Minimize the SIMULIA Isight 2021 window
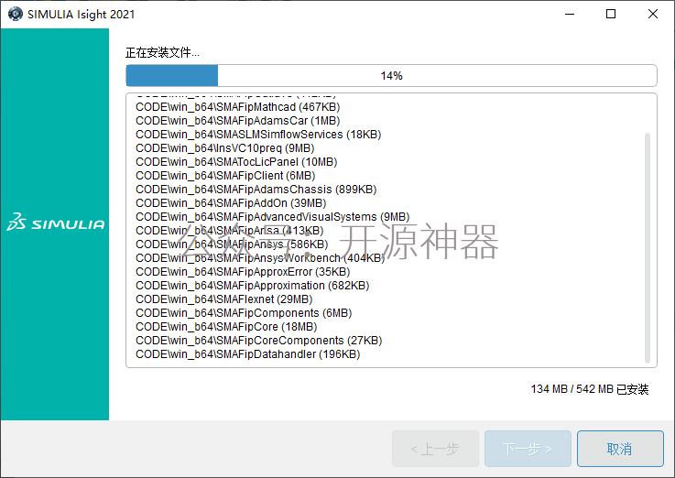The image size is (675, 478). (570, 15)
